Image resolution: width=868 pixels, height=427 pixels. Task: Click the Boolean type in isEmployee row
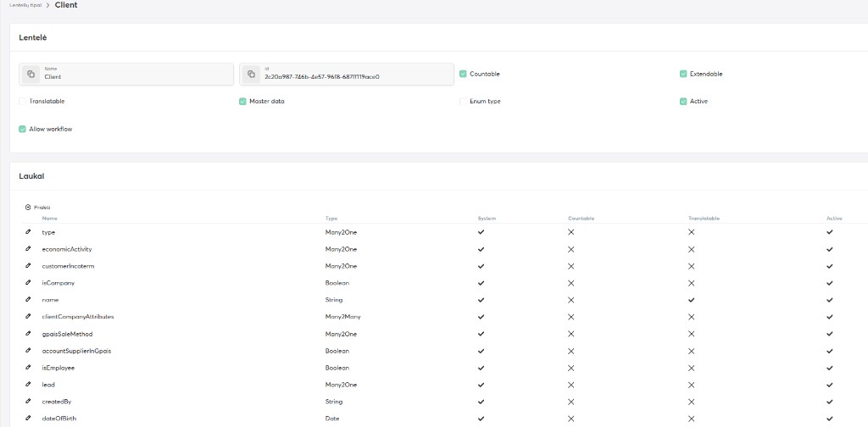point(337,368)
